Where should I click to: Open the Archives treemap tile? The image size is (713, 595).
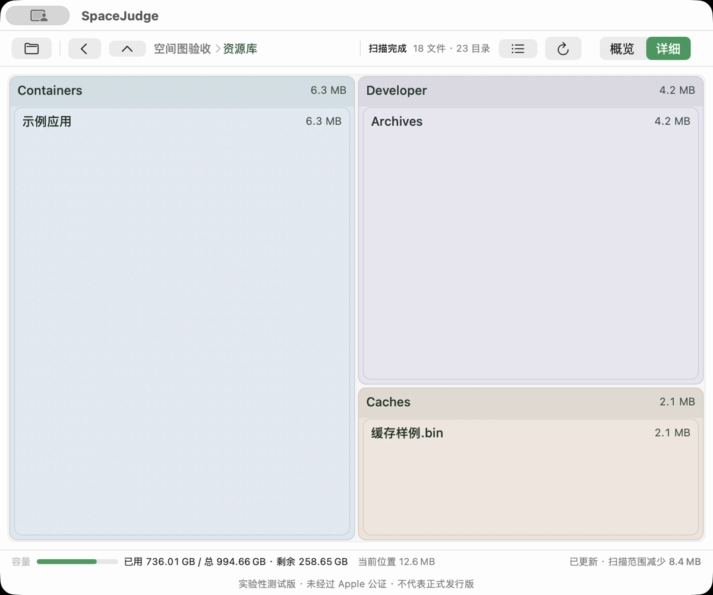531,243
